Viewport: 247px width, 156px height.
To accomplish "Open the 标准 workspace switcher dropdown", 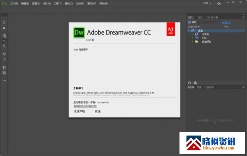I will coord(207,3).
